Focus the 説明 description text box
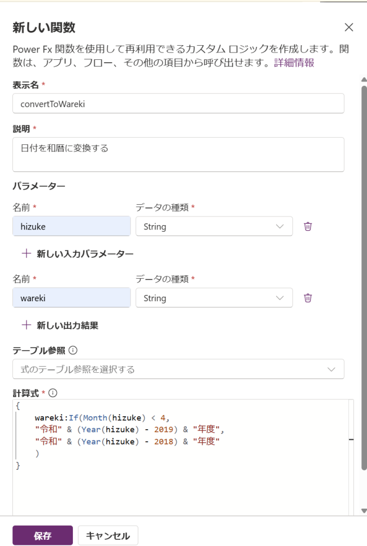Screen dimensions: 367x546 click(x=178, y=154)
